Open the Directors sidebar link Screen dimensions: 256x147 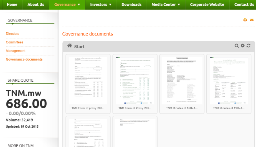point(12,34)
